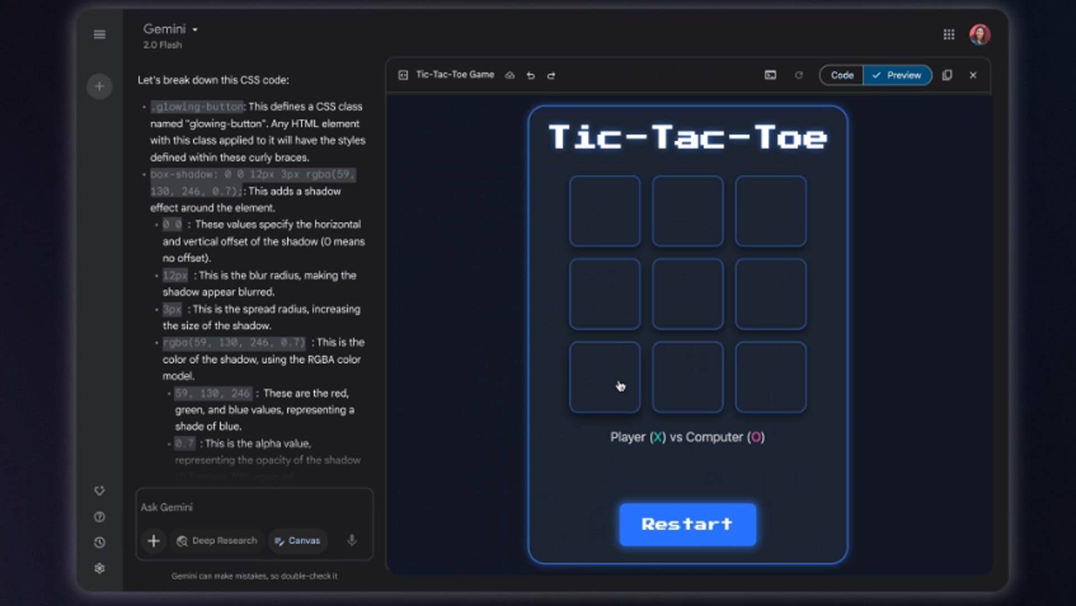Open the terminal/console icon in canvas toolbar
Viewport: 1076px width, 606px height.
coord(771,75)
